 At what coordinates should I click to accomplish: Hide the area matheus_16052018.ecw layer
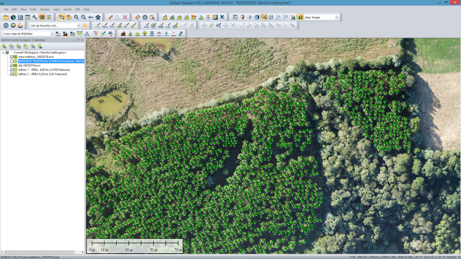(12, 57)
